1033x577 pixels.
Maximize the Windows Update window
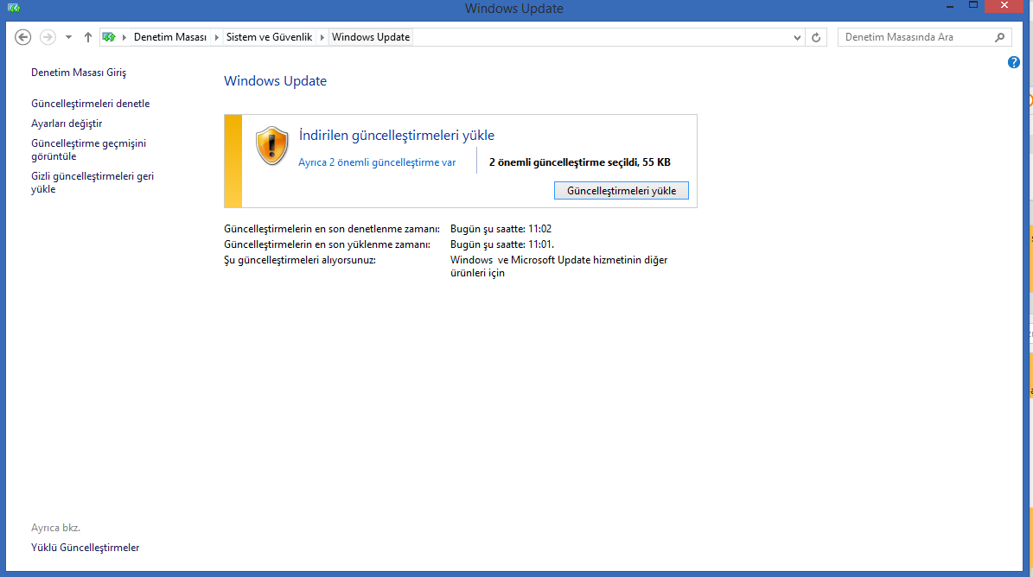[x=973, y=6]
